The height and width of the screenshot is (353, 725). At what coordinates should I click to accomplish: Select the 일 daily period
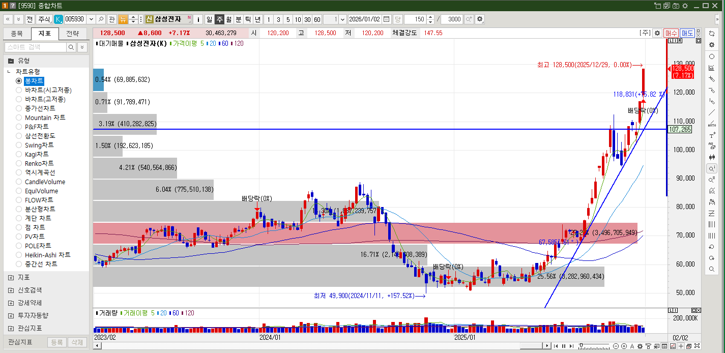coord(209,19)
